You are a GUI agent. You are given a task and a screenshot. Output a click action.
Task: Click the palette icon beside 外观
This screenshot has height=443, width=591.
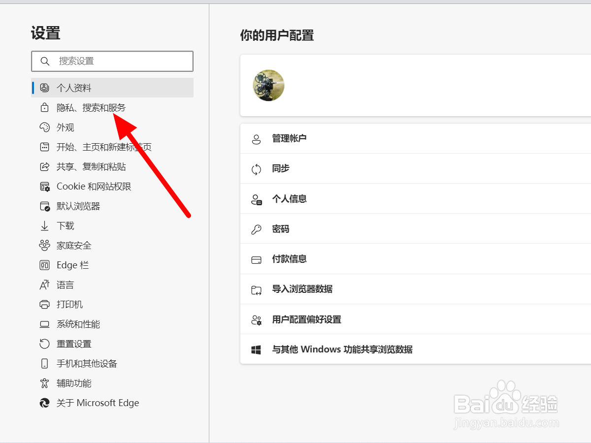[x=44, y=127]
